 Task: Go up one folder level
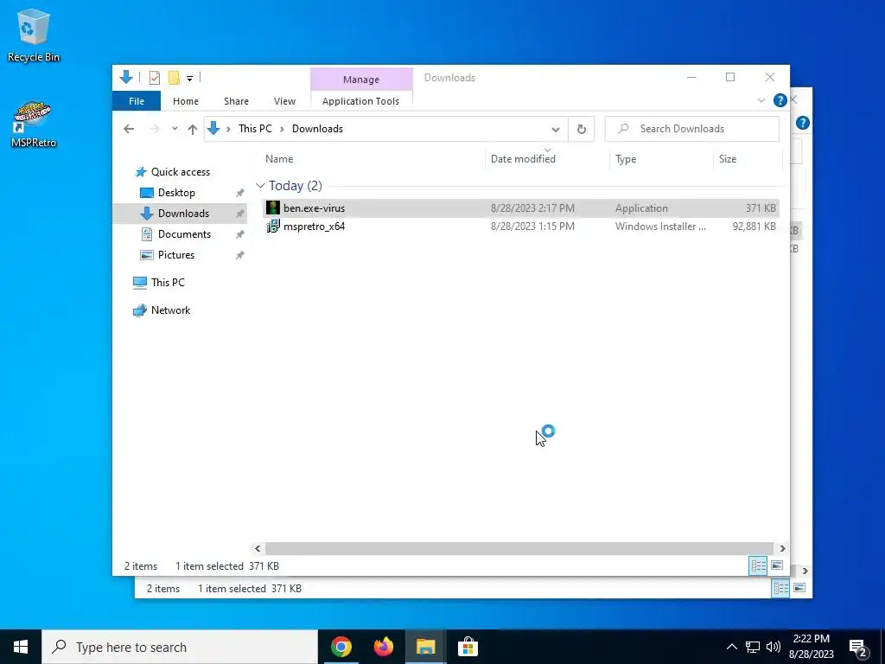coord(193,130)
